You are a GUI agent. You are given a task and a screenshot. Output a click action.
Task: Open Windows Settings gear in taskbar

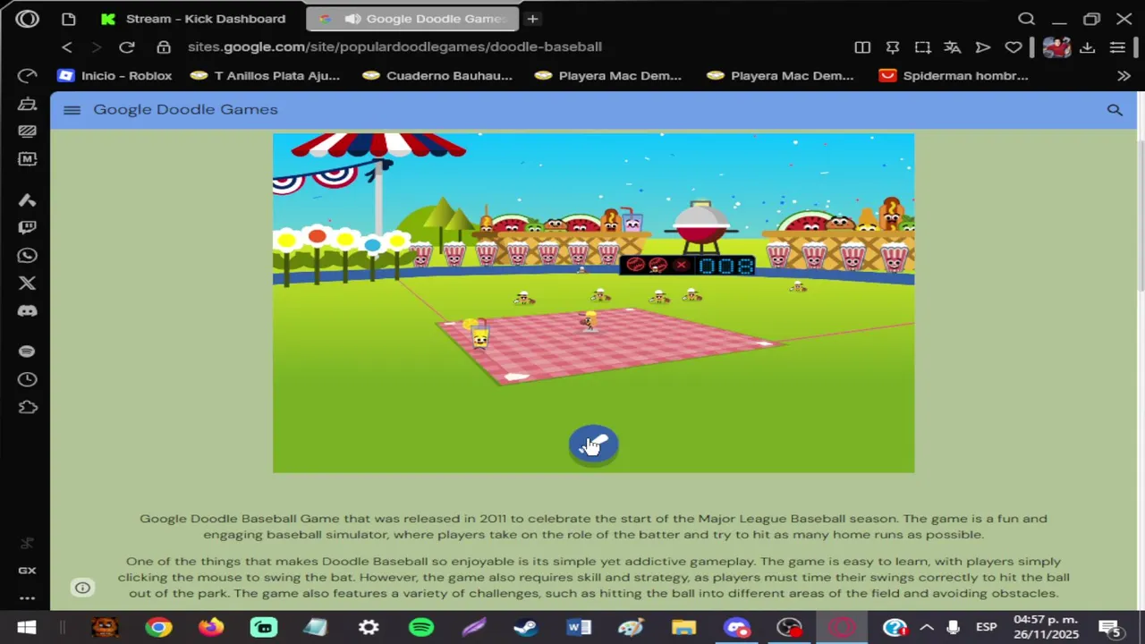point(369,627)
